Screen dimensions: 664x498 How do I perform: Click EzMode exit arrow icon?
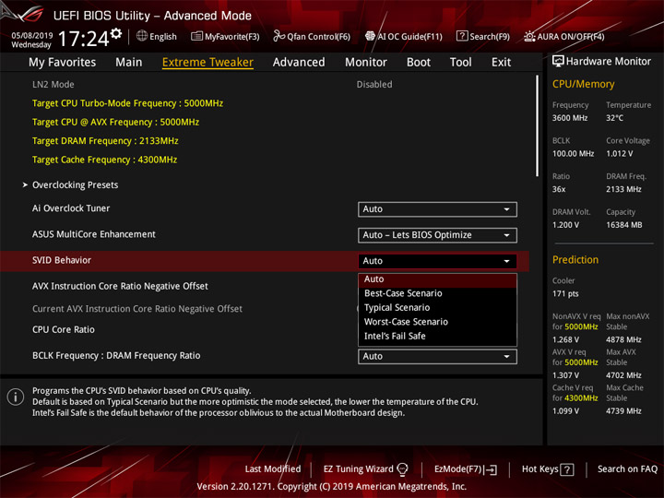[x=492, y=469]
